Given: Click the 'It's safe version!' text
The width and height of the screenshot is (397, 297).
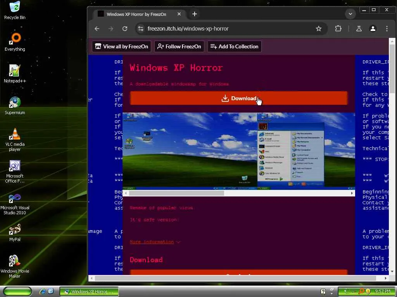Looking at the screenshot, I should 154,220.
